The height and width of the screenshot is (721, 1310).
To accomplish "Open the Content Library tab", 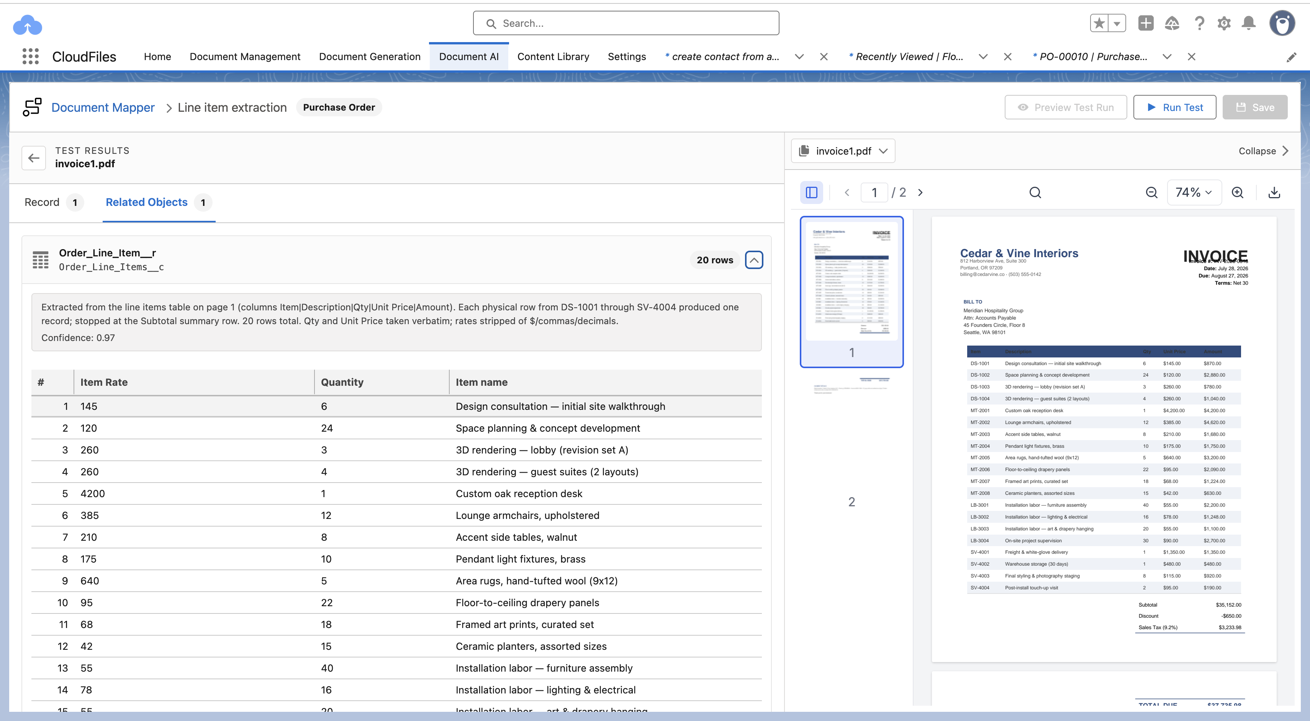I will pyautogui.click(x=553, y=57).
